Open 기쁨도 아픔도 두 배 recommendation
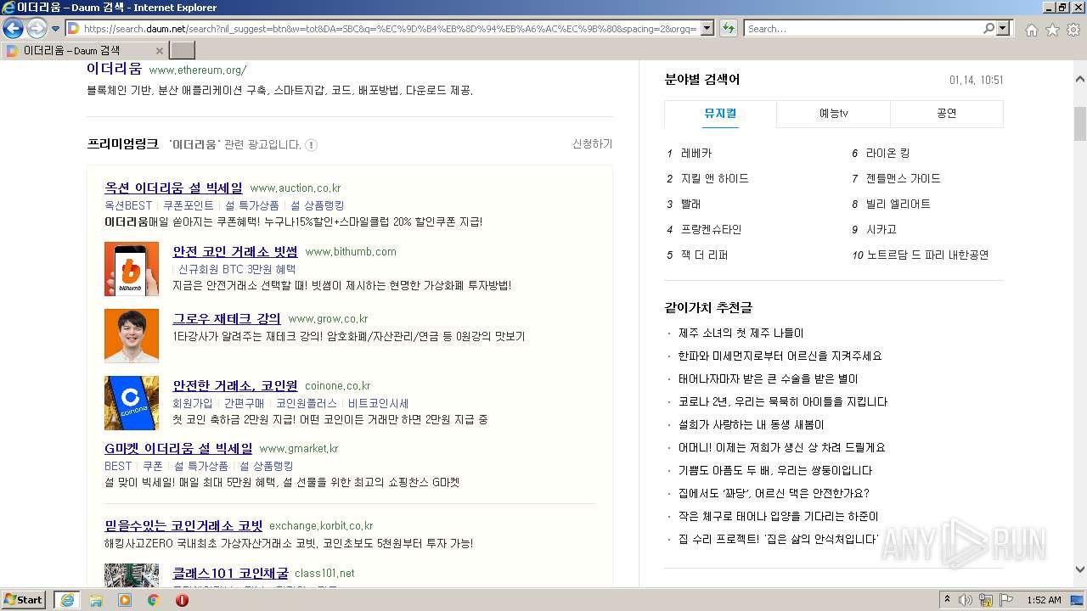 [775, 471]
